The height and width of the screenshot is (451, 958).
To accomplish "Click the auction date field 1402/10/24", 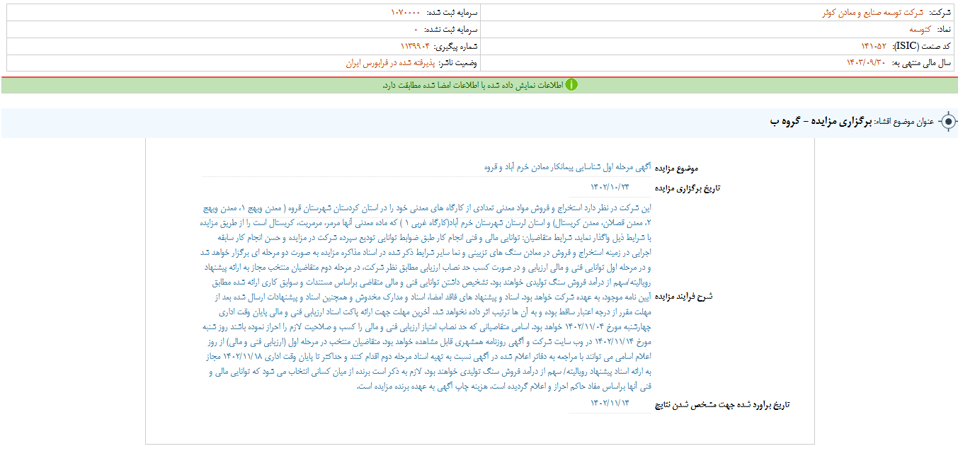I will [609, 187].
